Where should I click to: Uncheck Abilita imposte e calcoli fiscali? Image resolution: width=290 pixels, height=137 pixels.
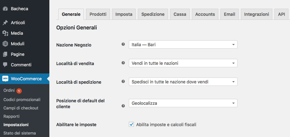click(131, 125)
